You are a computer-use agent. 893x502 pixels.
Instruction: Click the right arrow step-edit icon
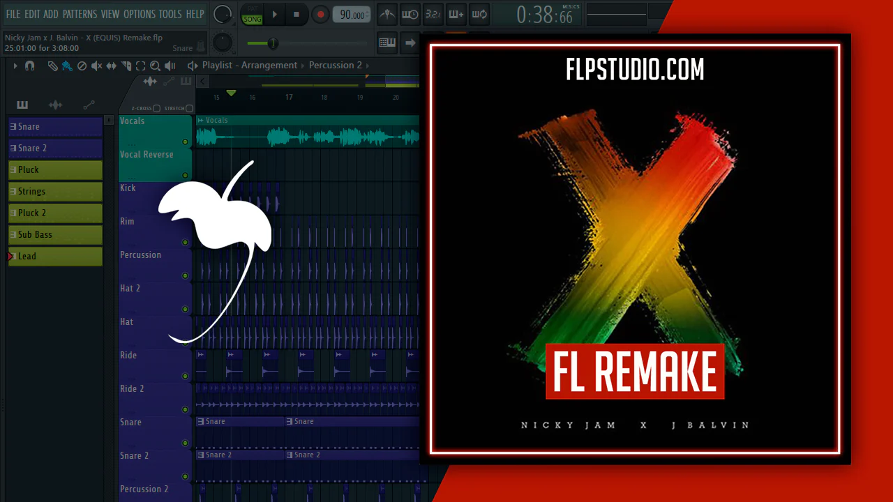coord(410,43)
